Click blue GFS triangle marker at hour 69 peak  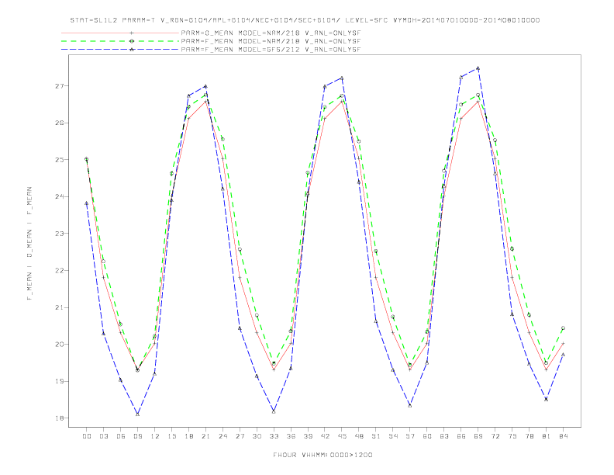(478, 68)
